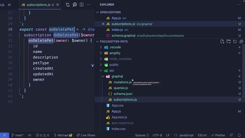Switch to partially visible .js M tab
The width and height of the screenshot is (245, 138).
5,5
